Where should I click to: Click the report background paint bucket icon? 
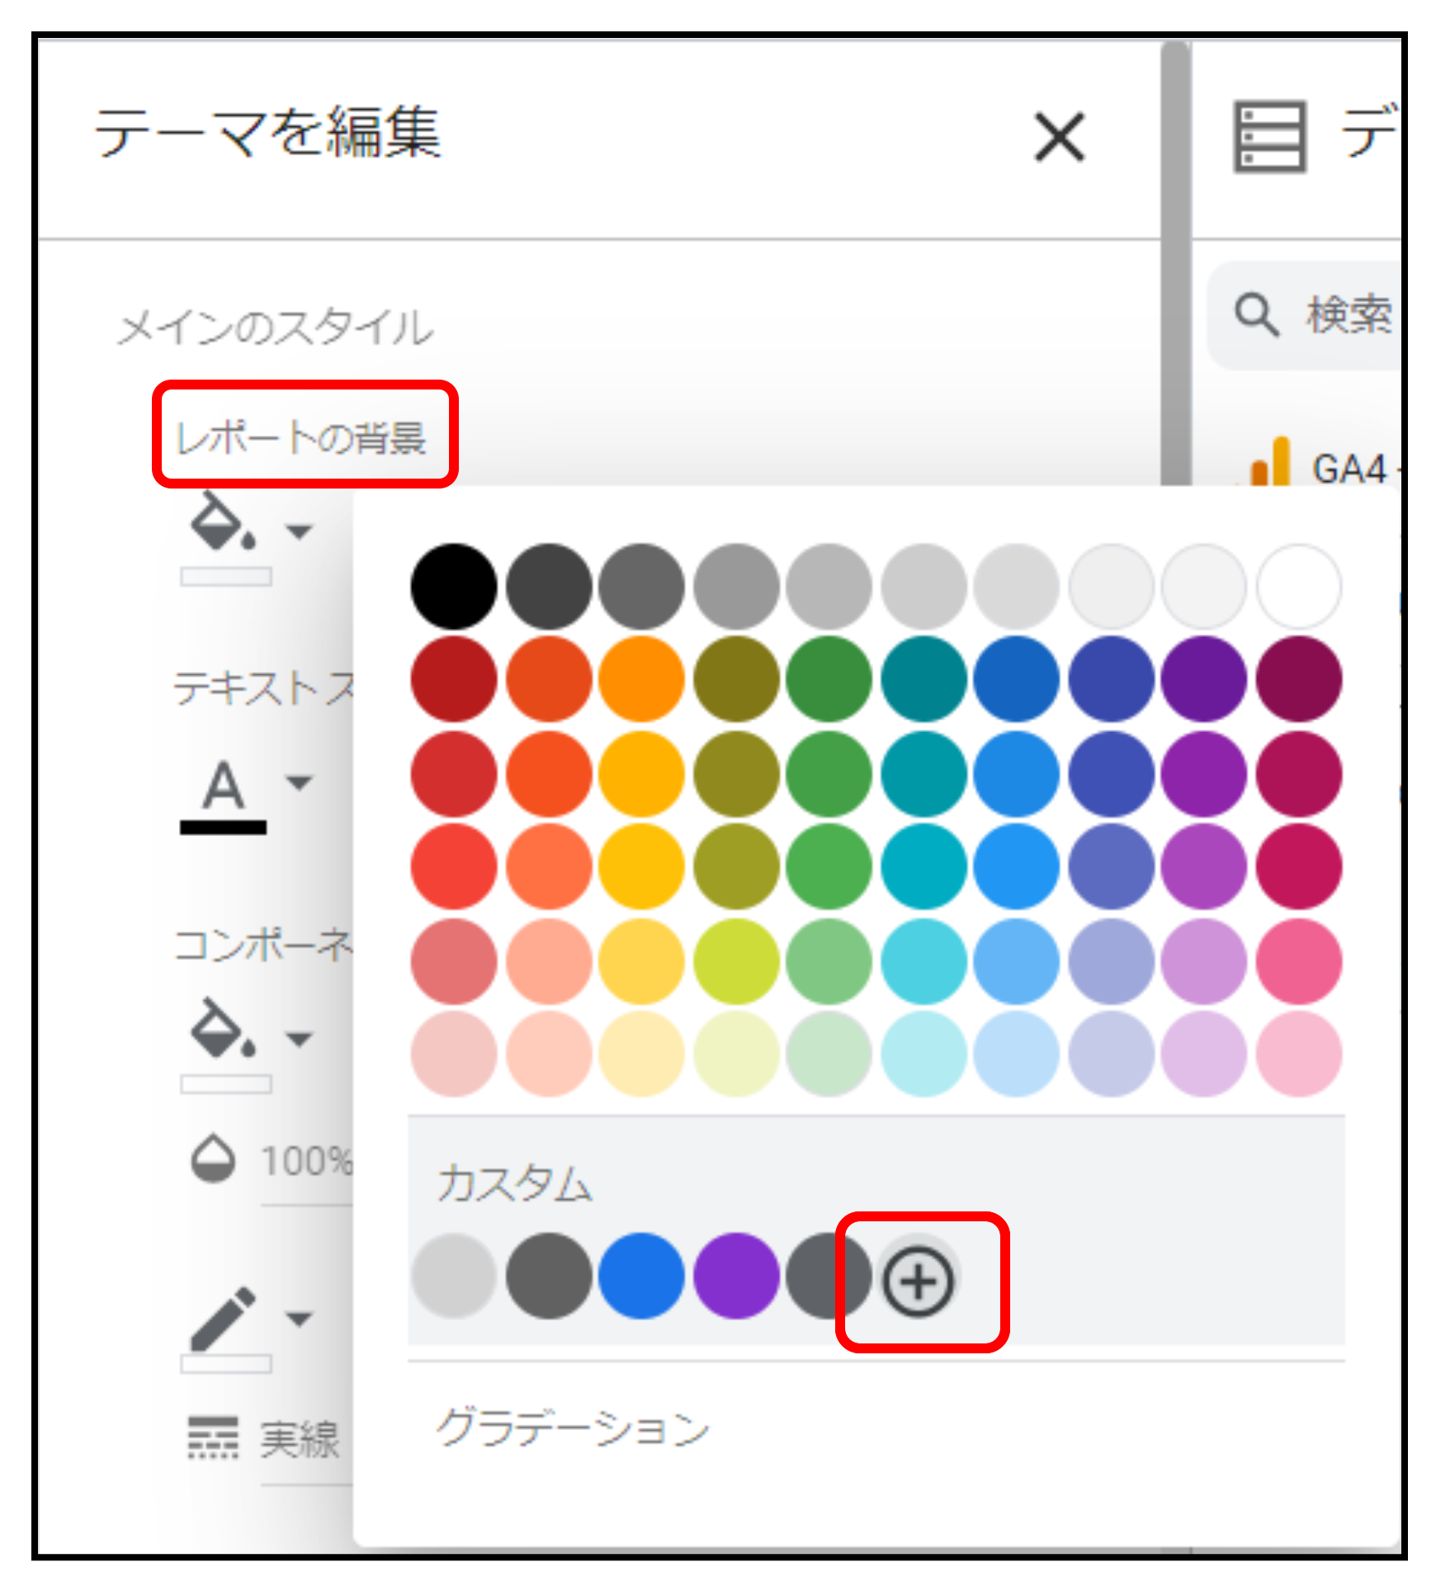pos(221,522)
